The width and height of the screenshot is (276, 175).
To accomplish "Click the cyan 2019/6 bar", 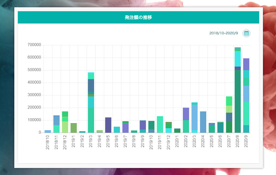I will click(x=117, y=130).
